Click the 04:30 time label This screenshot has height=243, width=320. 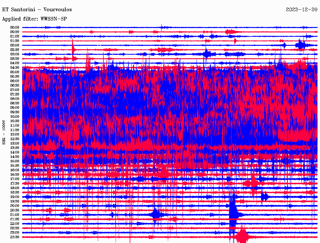coord(15,68)
